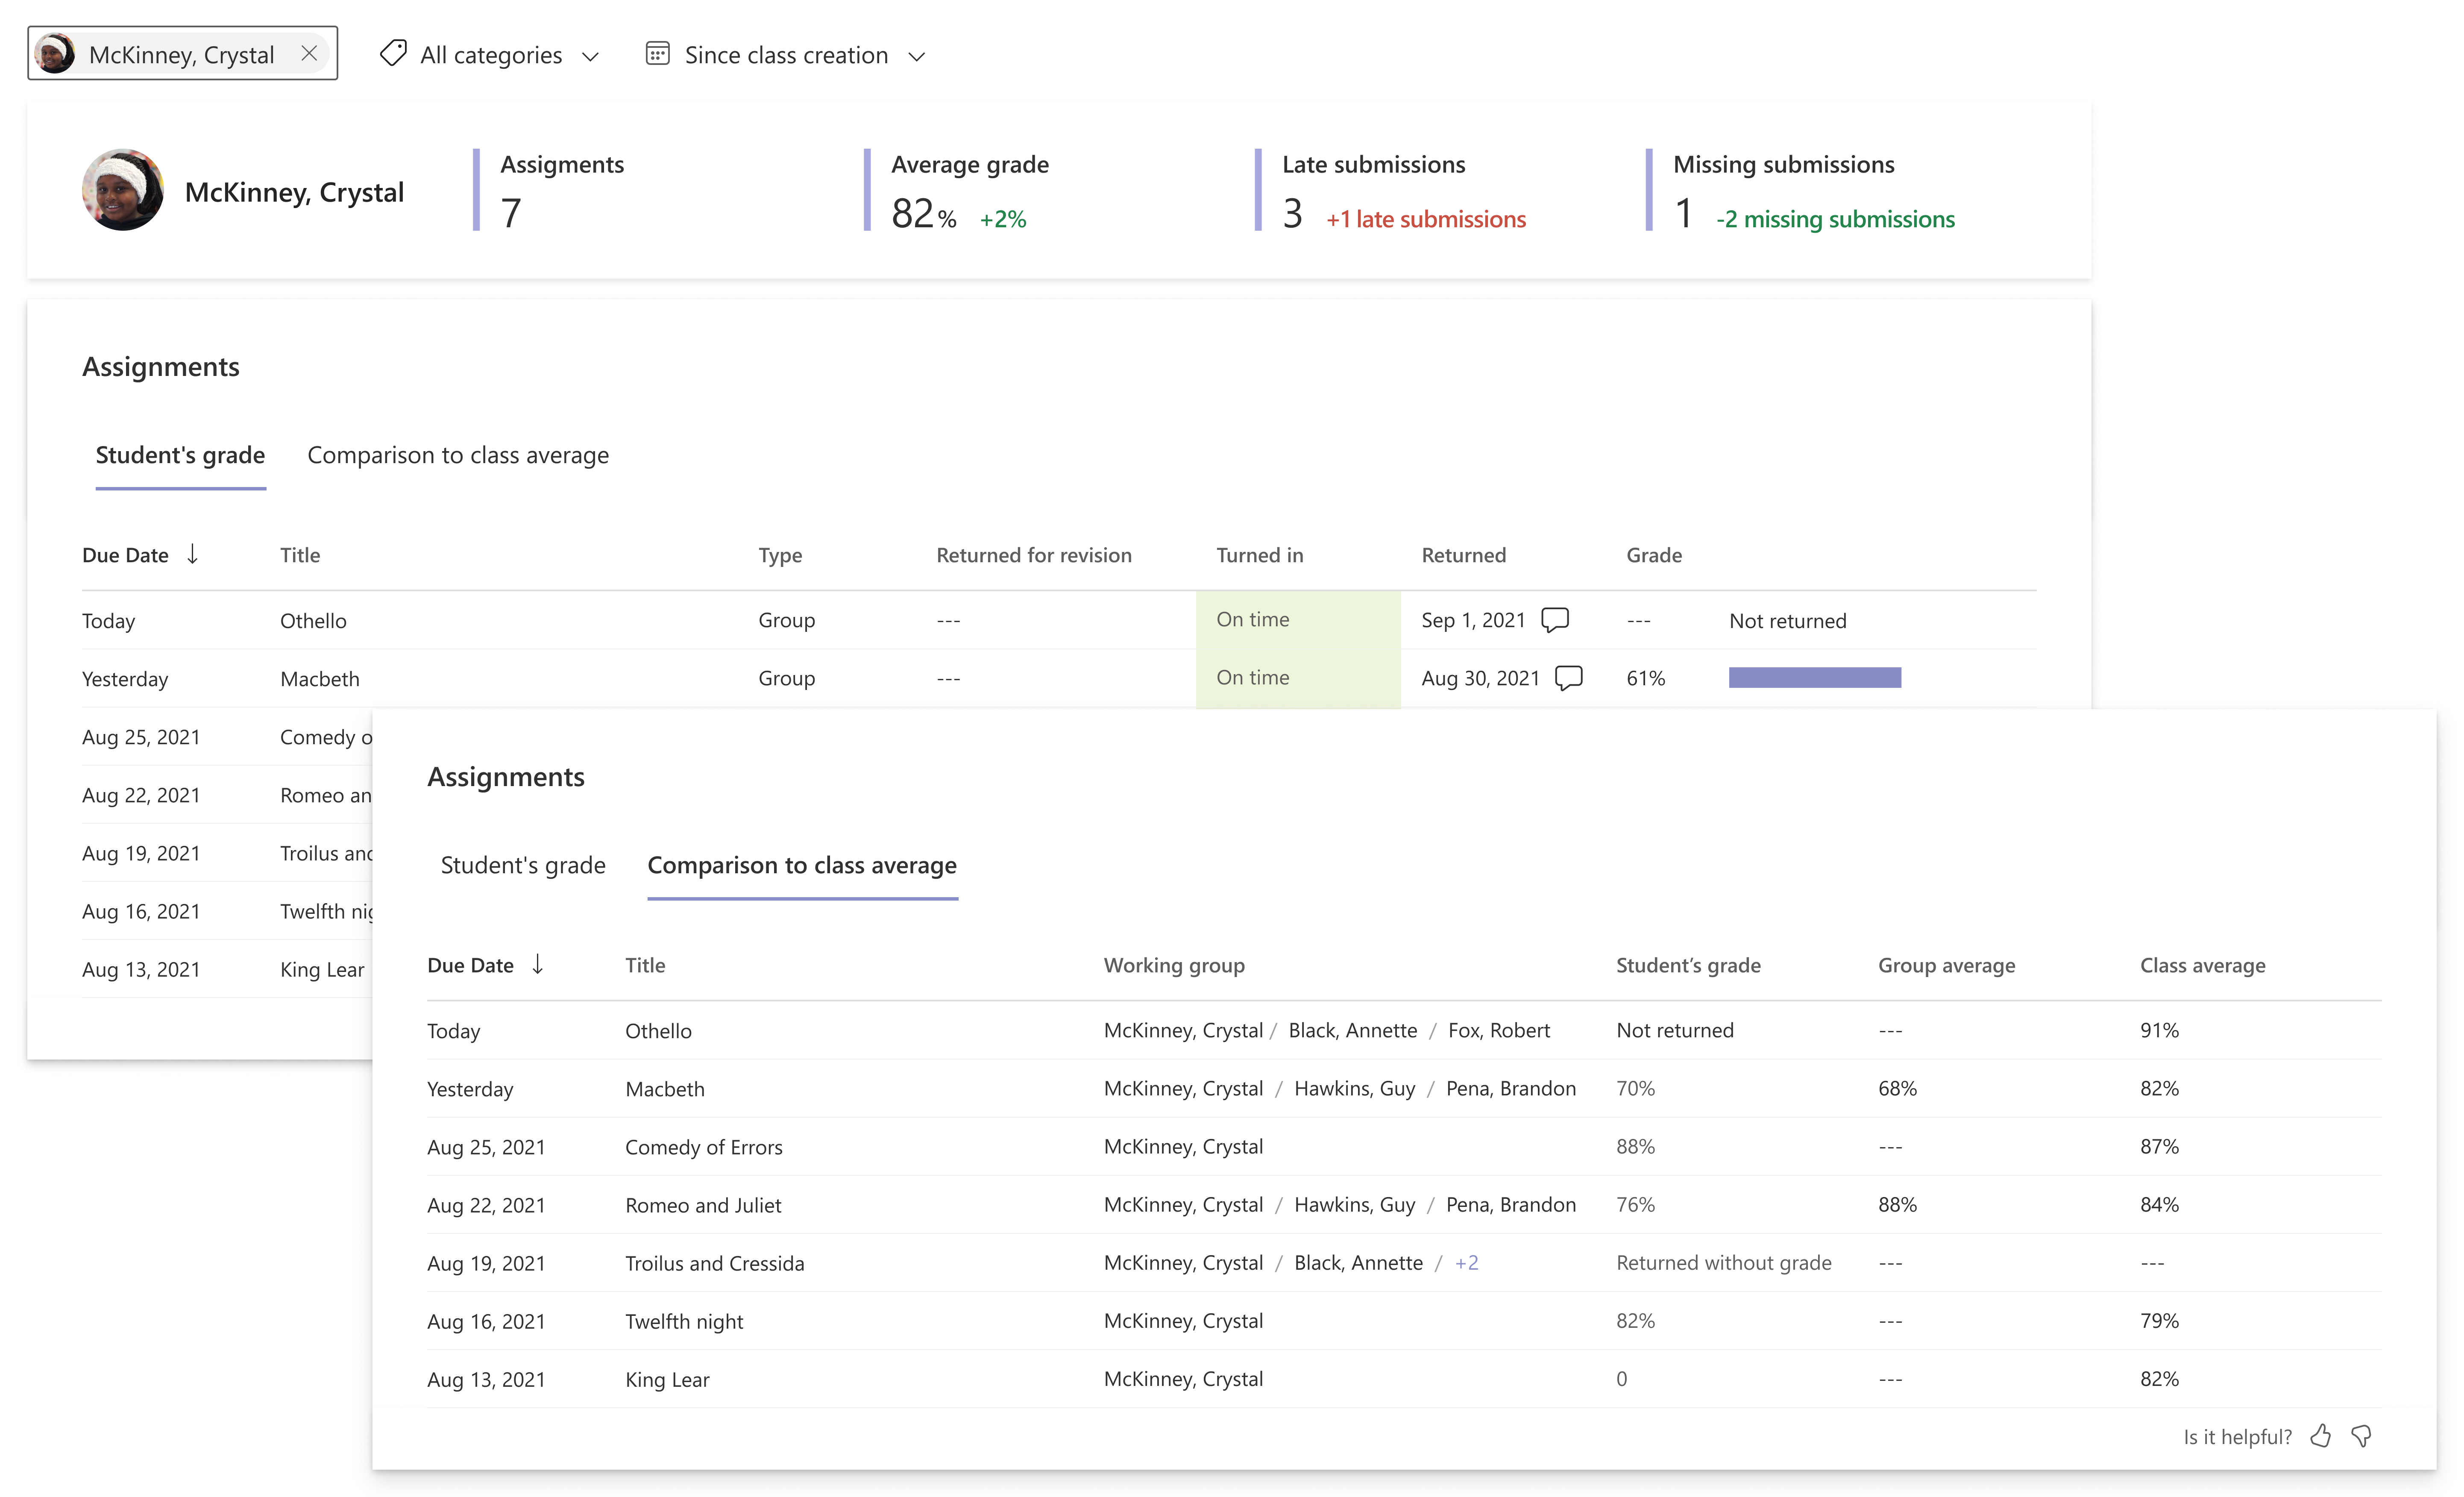Viewport: 2464px width, 1497px height.
Task: Click Working group column header
Action: point(1174,965)
